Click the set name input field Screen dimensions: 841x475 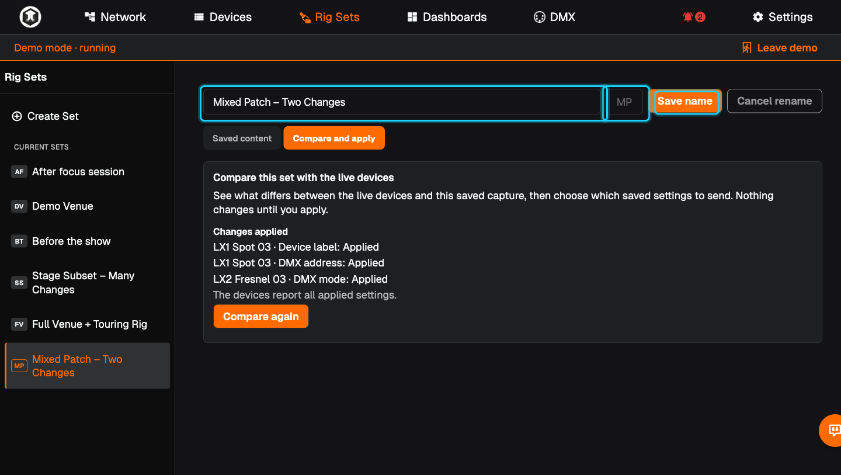click(x=402, y=102)
